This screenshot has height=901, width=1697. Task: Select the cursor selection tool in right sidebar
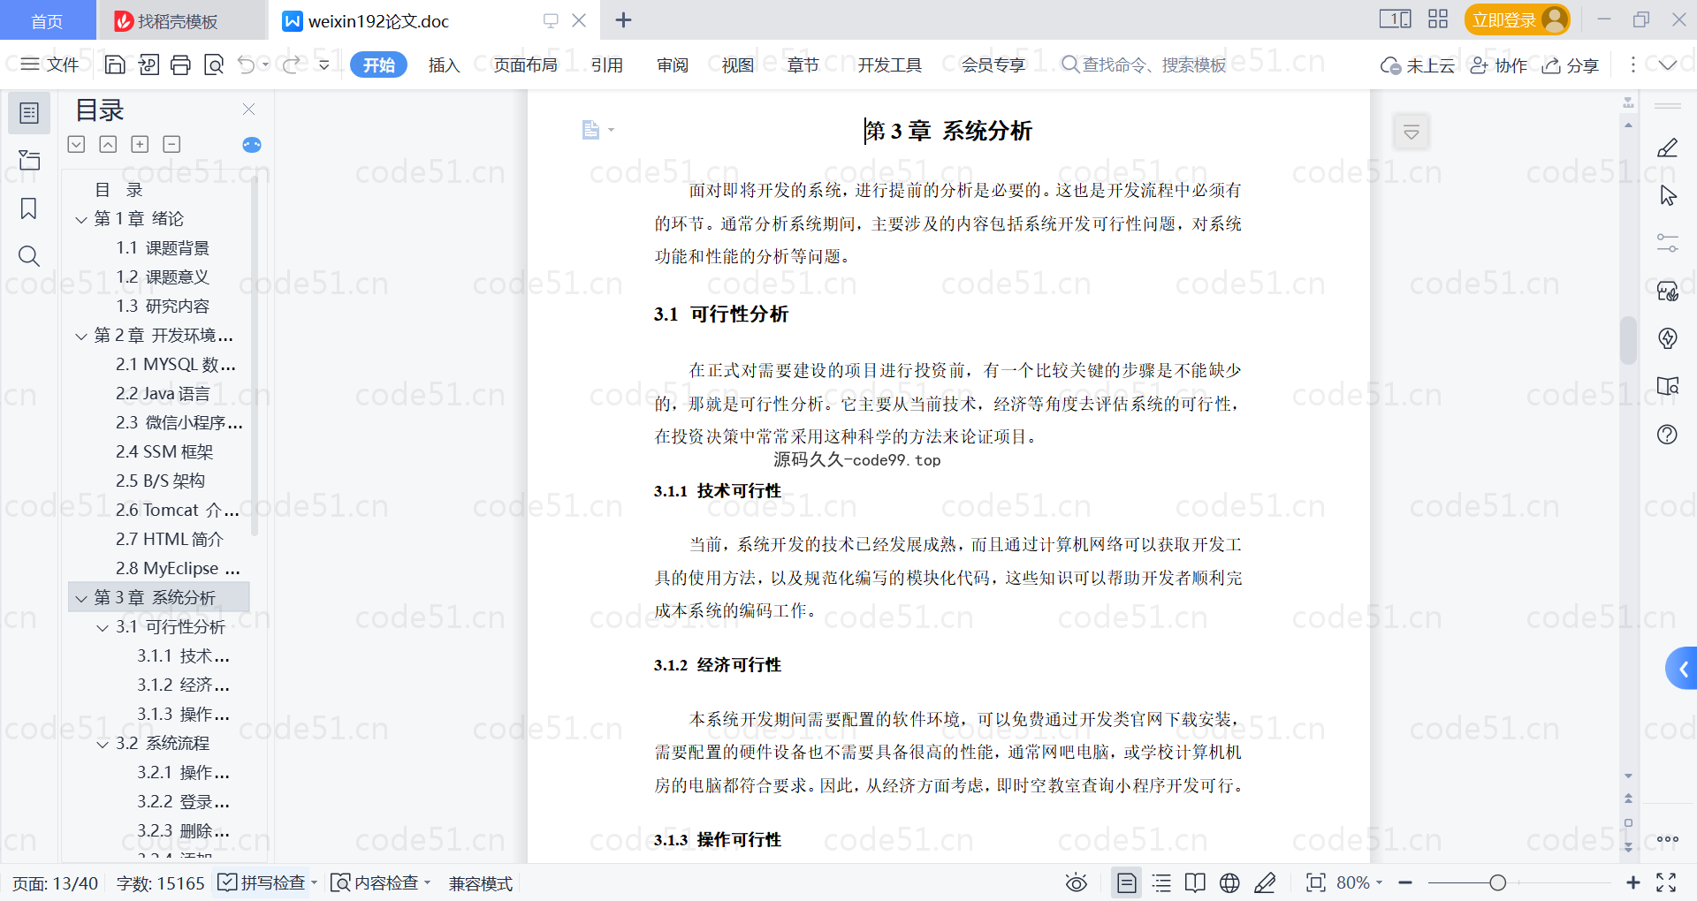(x=1668, y=195)
